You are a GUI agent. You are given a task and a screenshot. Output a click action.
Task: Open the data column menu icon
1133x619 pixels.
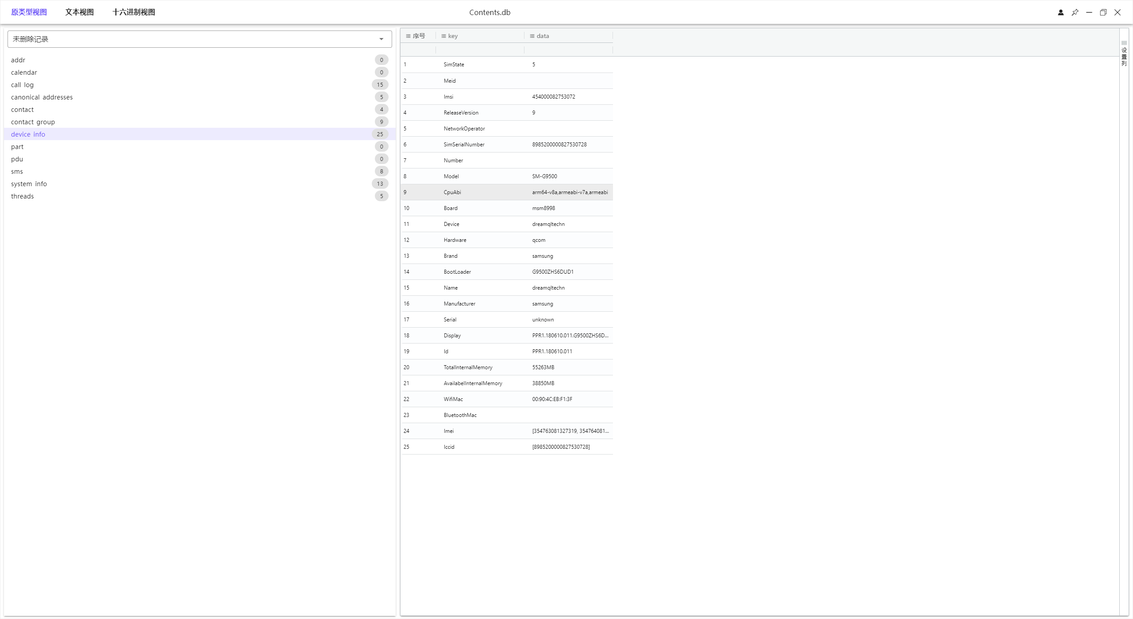tap(532, 36)
